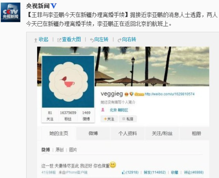Open the weibo.com/u/1629810574 profile link

tap(169, 94)
